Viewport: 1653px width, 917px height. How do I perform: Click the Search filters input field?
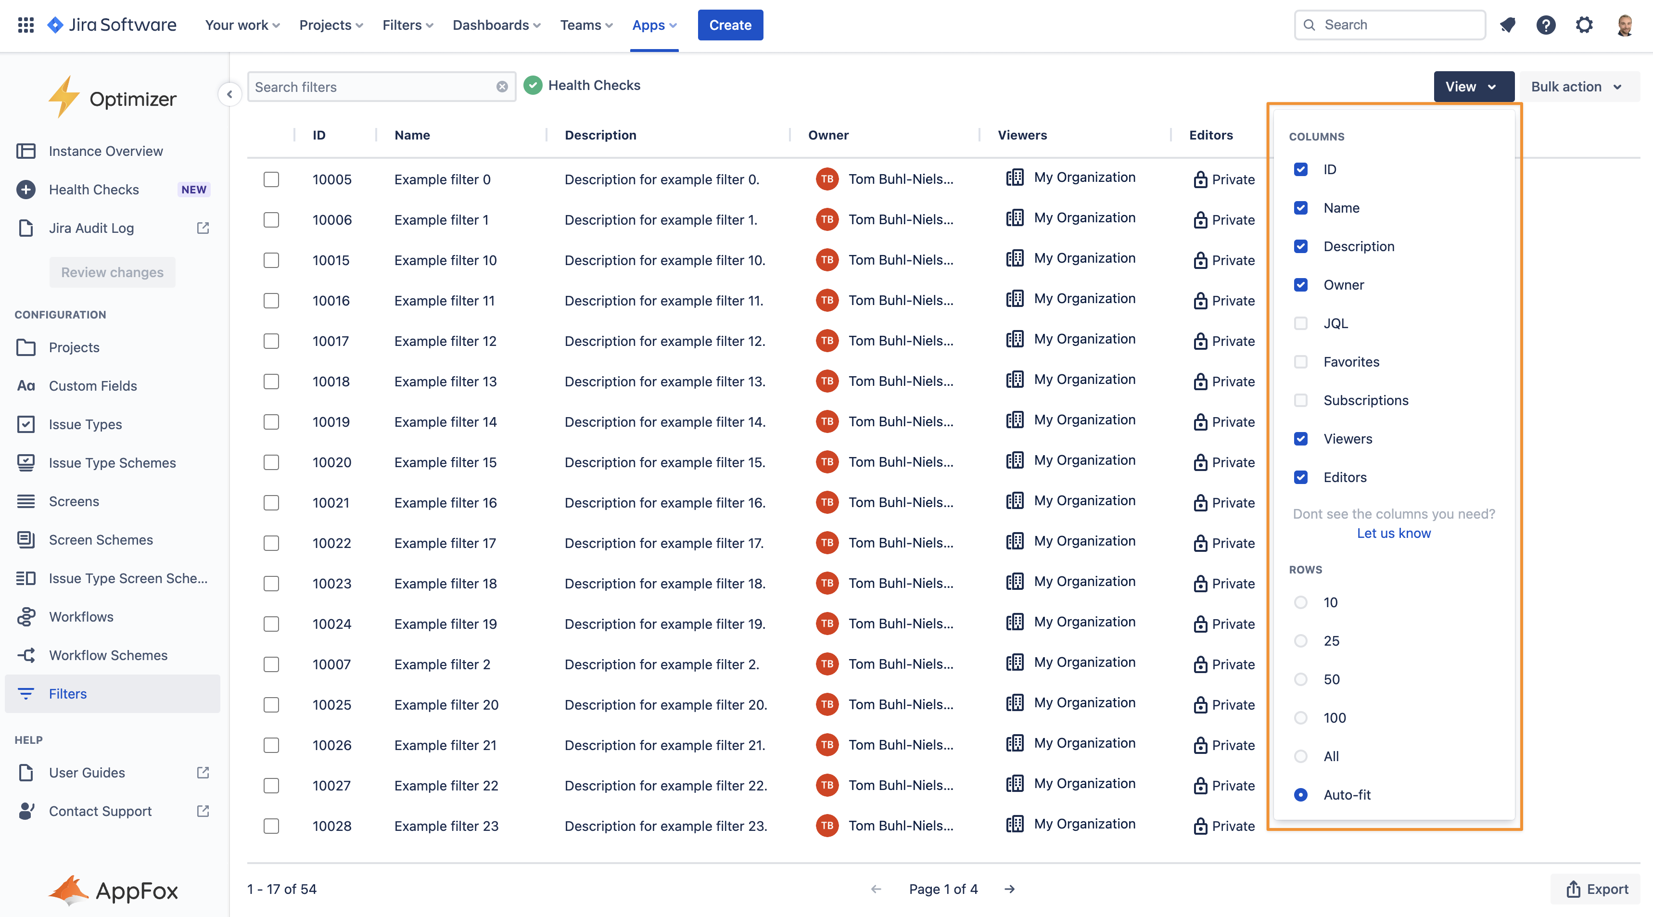(x=372, y=87)
